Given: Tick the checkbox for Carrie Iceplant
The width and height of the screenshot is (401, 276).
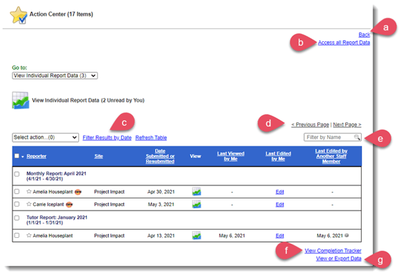Looking at the screenshot, I should pos(17,204).
